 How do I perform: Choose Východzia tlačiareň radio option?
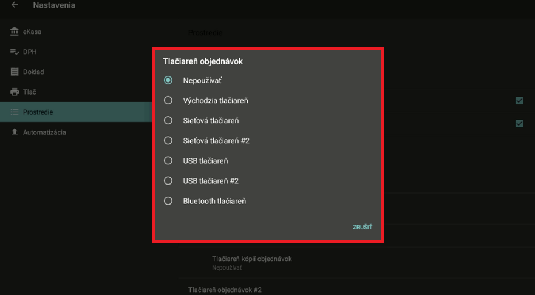tap(168, 100)
